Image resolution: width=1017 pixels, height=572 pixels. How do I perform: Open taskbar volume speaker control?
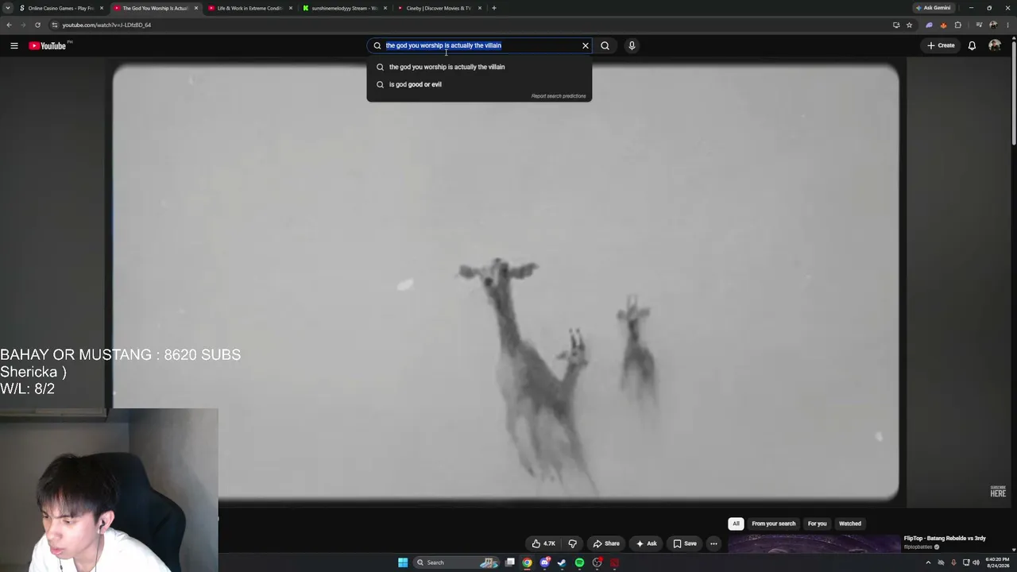tap(976, 562)
